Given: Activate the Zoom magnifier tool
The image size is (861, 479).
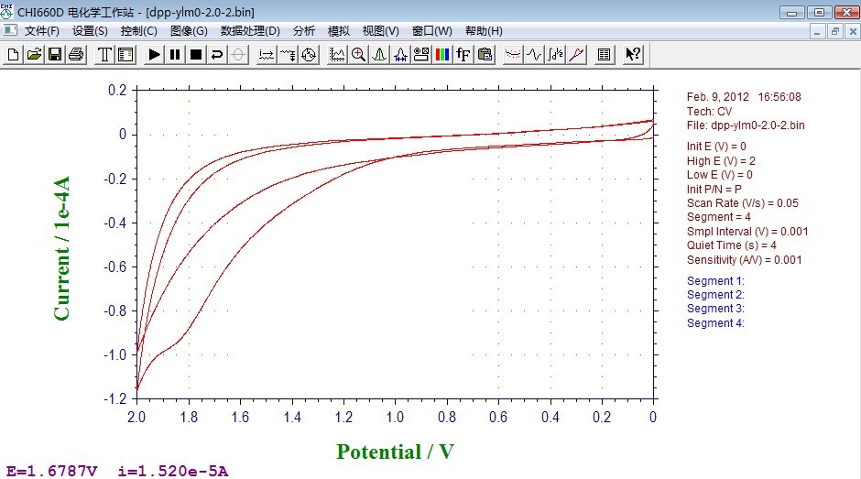Looking at the screenshot, I should 358,54.
